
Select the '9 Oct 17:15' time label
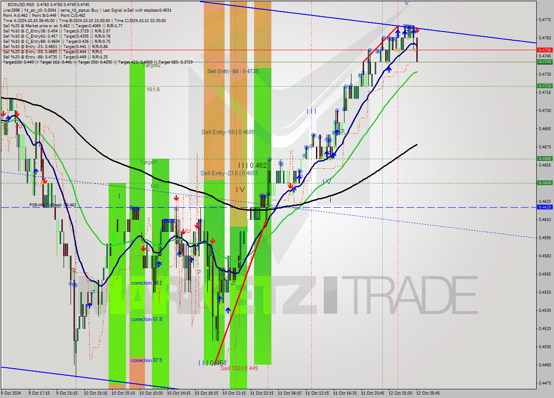[39, 393]
